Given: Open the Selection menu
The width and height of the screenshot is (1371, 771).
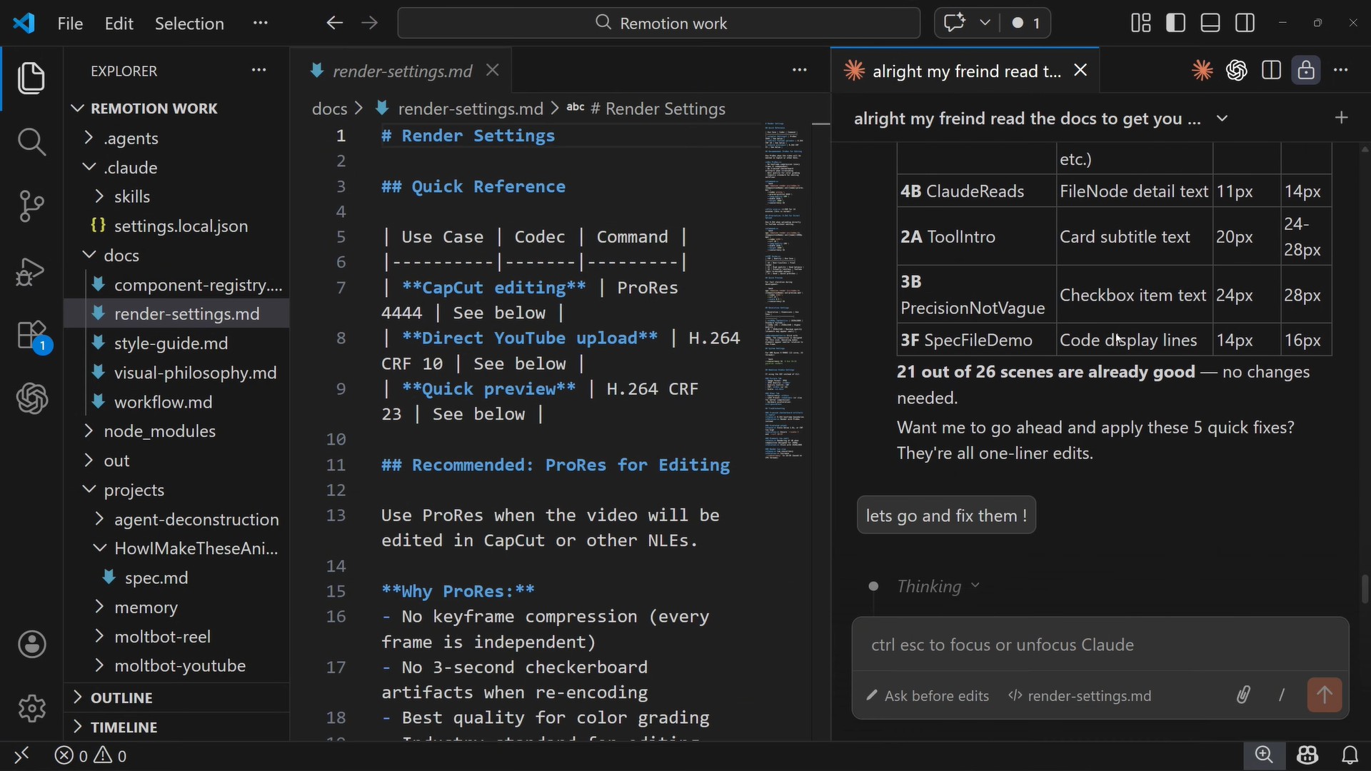Looking at the screenshot, I should point(189,24).
